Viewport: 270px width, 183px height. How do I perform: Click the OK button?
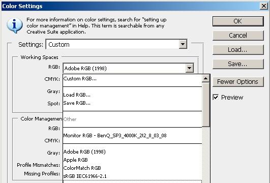238,21
